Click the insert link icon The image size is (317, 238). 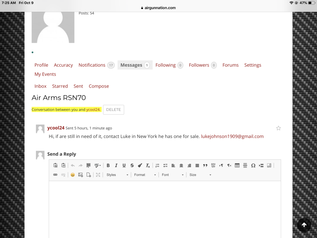pos(55,175)
